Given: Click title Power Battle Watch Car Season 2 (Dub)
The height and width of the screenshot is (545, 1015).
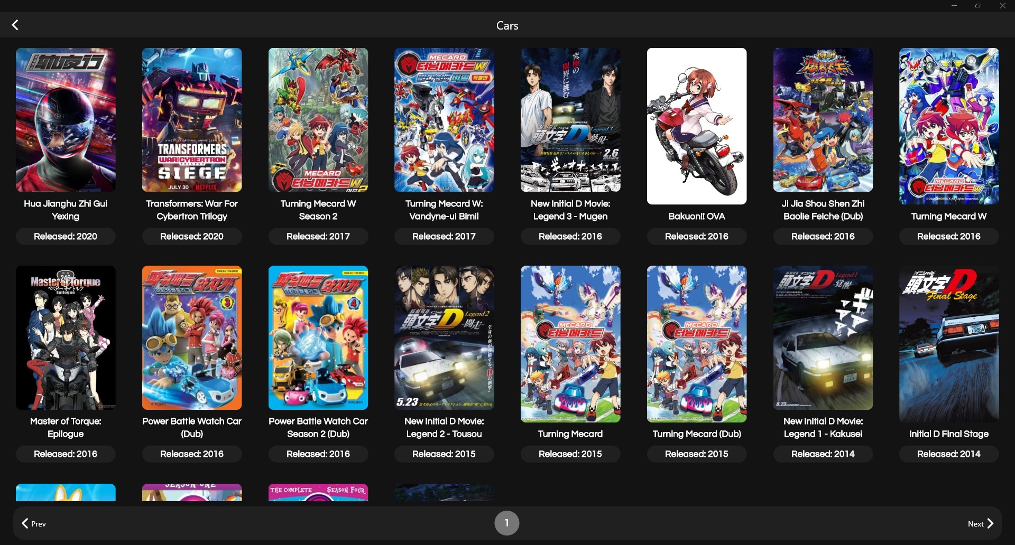Looking at the screenshot, I should click(x=318, y=427).
